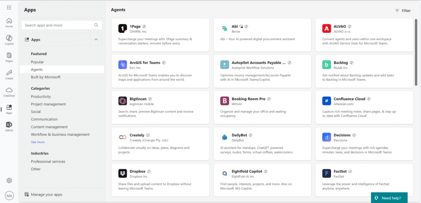Select Popular under Featured
The width and height of the screenshot is (421, 203).
[x=37, y=62]
